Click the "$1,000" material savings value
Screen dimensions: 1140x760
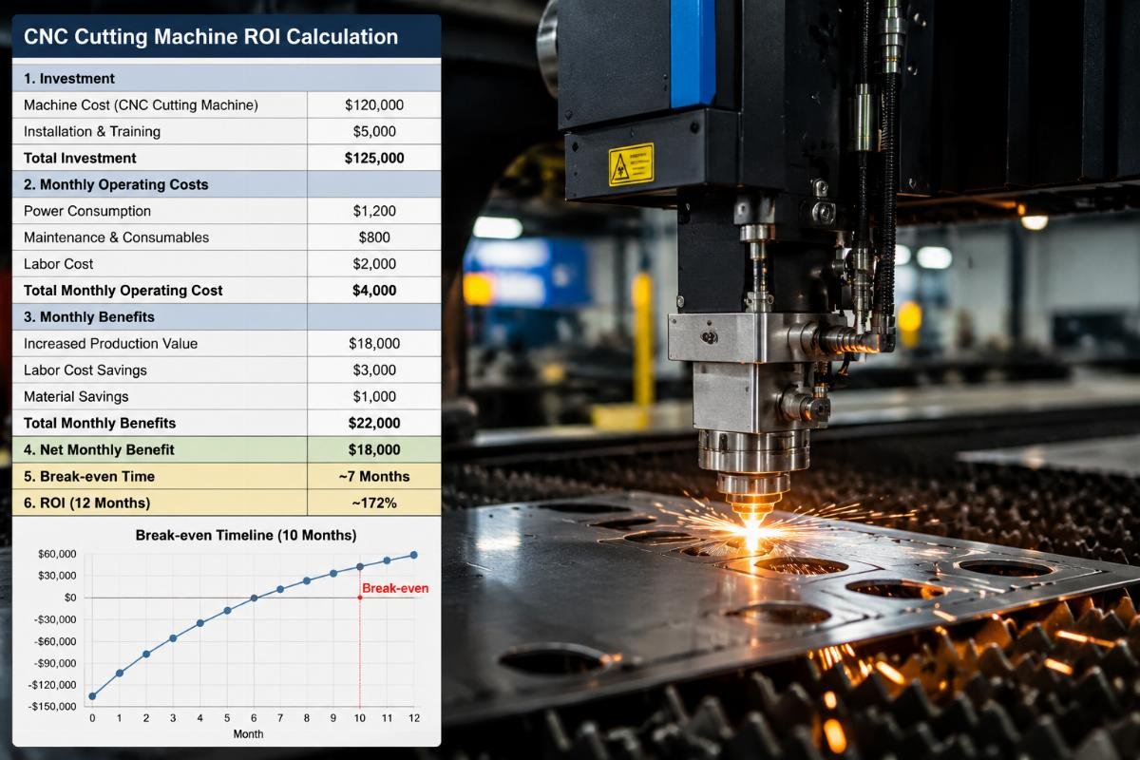click(x=374, y=397)
